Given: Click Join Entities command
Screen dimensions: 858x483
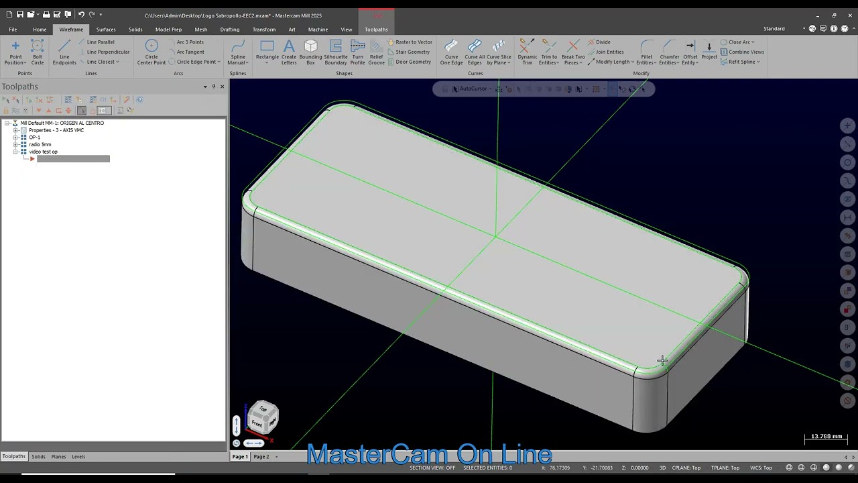Looking at the screenshot, I should point(609,52).
